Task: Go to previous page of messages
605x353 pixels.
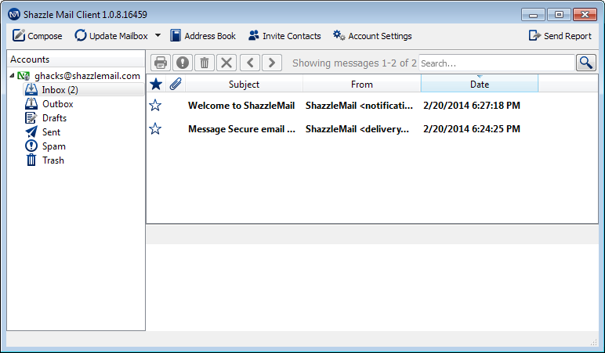Action: [249, 63]
